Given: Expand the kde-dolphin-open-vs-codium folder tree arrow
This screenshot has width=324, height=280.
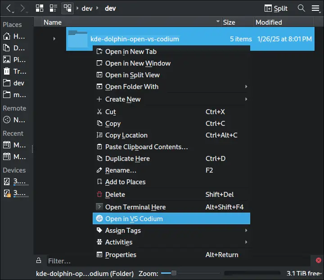Looking at the screenshot, I should tap(54, 39).
